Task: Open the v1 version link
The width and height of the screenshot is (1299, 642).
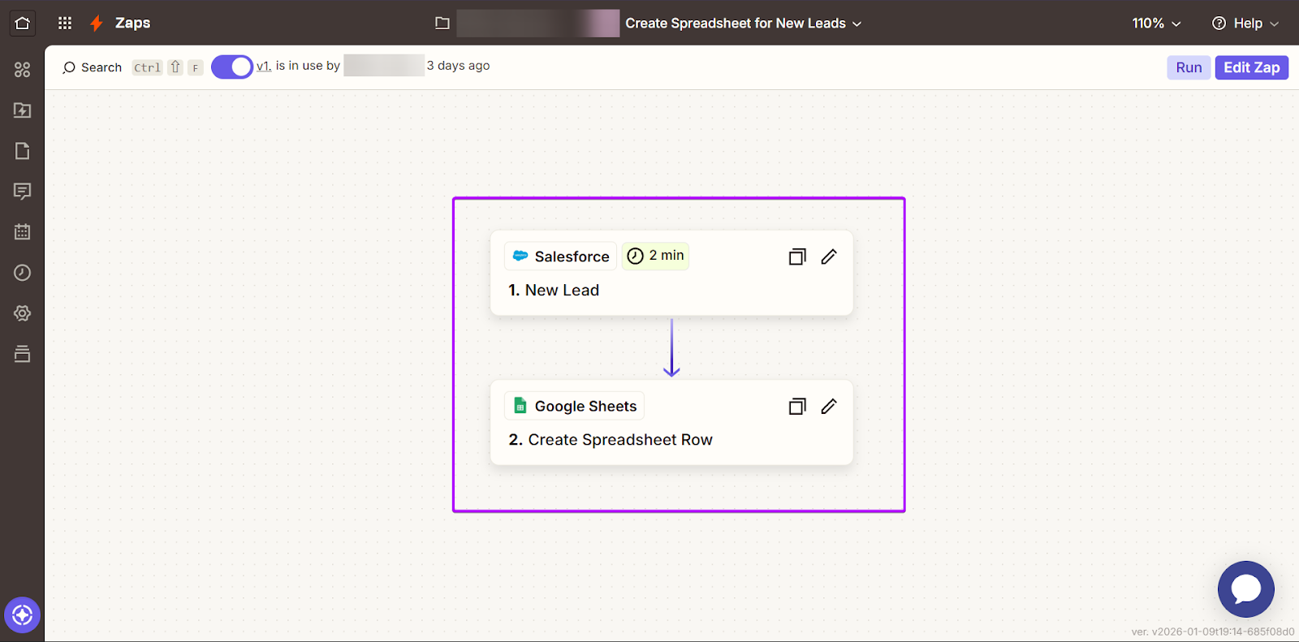Action: [263, 66]
